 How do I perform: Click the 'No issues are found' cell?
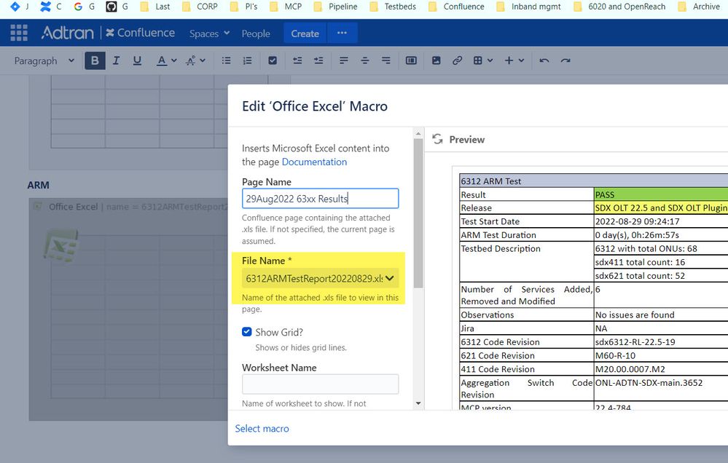[x=661, y=314]
